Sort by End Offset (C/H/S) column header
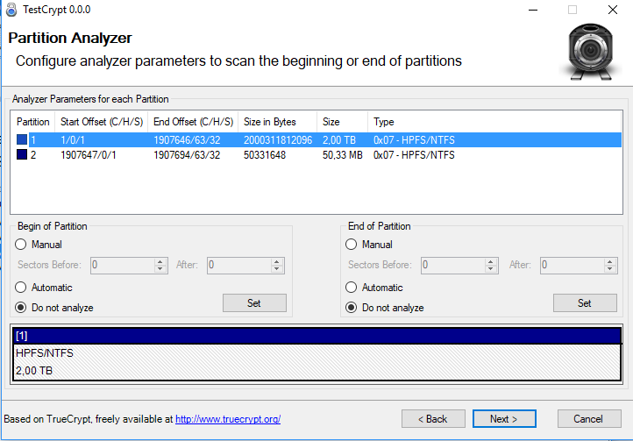Screen dimensions: 633x441 [x=193, y=122]
